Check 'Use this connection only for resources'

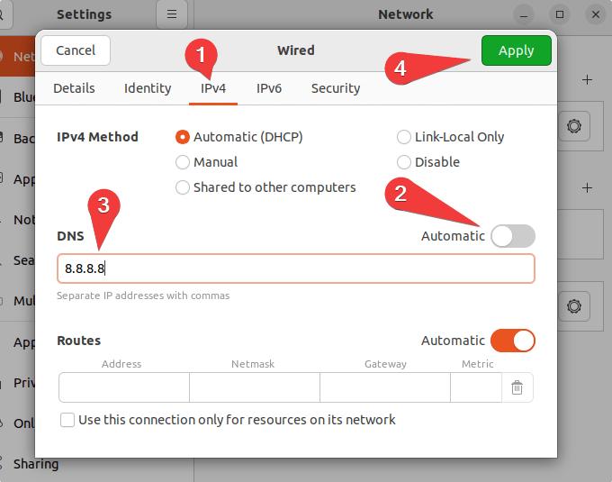click(x=67, y=420)
